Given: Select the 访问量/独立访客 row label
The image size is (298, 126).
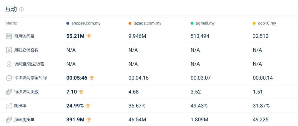Looking at the screenshot, I should 29,64.
